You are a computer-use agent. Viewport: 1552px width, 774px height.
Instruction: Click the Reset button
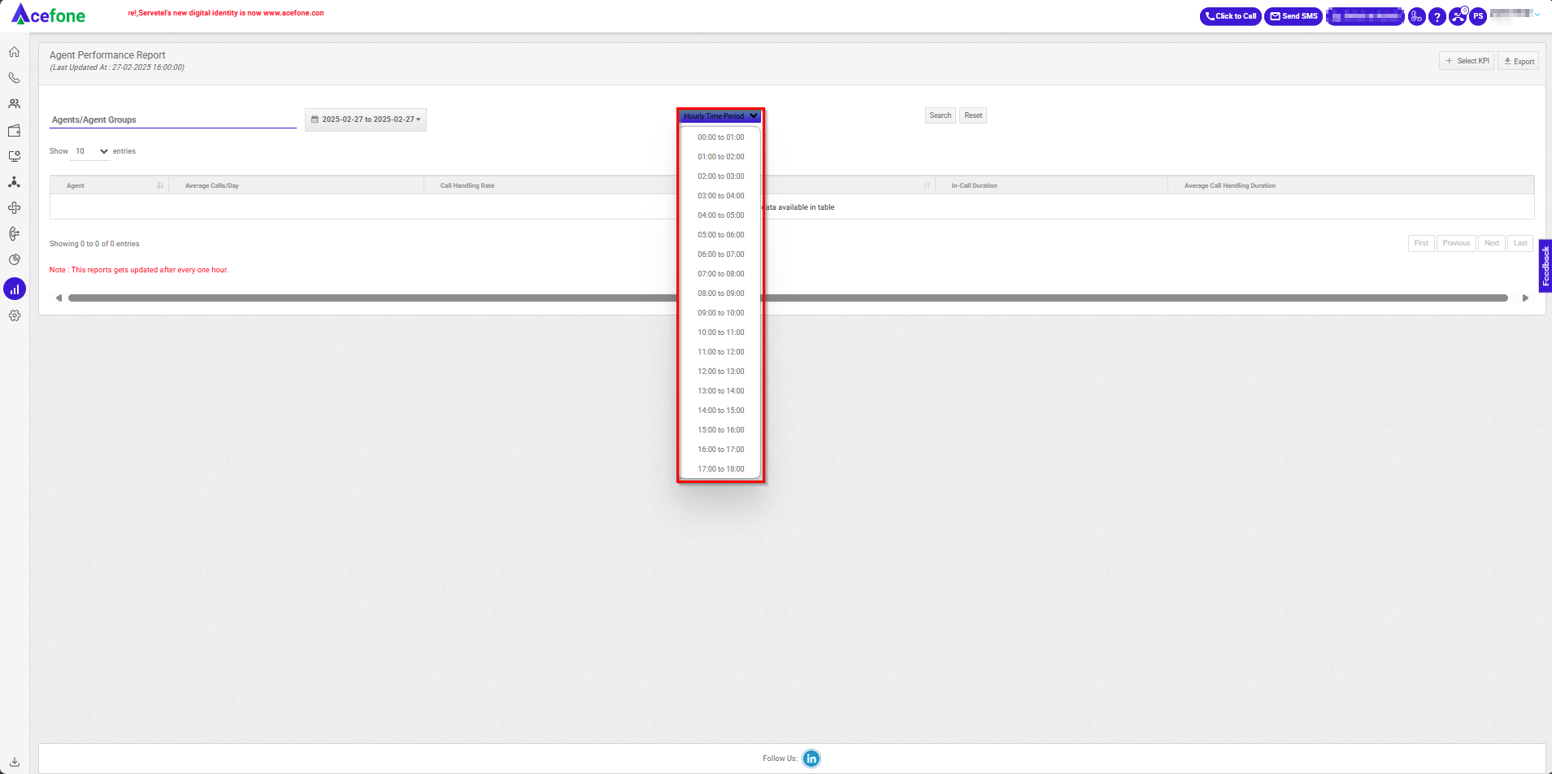[x=973, y=115]
